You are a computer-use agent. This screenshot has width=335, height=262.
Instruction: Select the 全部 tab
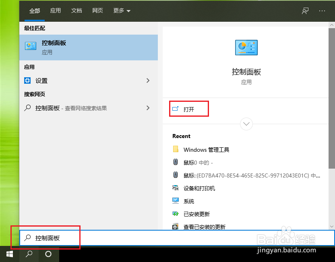tap(35, 11)
